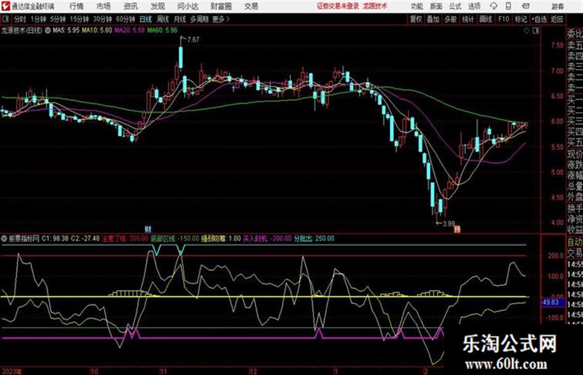Open the 多周期 multi-period view
Screen dimensions: 583x375
click(199, 19)
